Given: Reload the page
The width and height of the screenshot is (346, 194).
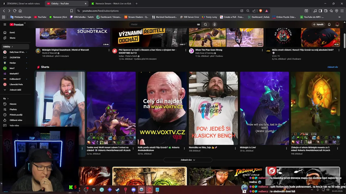Looking at the screenshot, I should coord(15,11).
